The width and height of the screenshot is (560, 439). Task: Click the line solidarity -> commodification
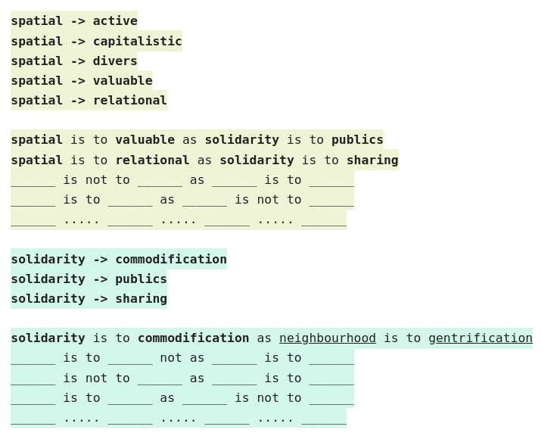[119, 259]
